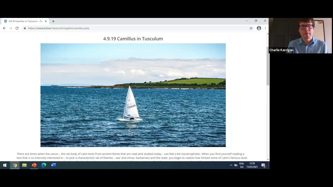The height and width of the screenshot is (187, 333).
Task: Open a new tab with the plus button
Action: [x=53, y=21]
